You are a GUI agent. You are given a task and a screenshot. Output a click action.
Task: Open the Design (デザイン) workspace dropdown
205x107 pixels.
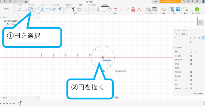[7, 9]
